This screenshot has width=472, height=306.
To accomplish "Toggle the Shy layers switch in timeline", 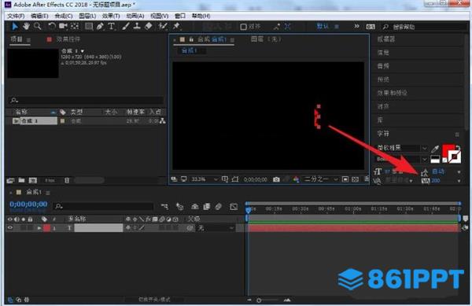I will click(195, 207).
